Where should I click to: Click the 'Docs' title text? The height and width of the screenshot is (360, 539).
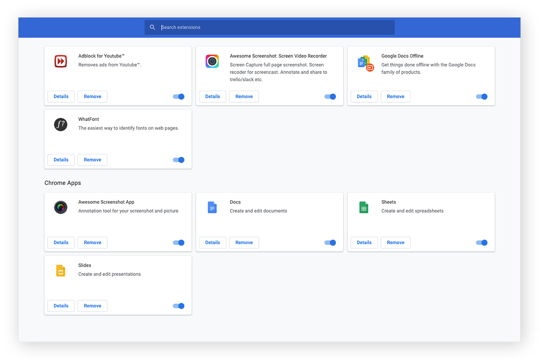tap(235, 202)
